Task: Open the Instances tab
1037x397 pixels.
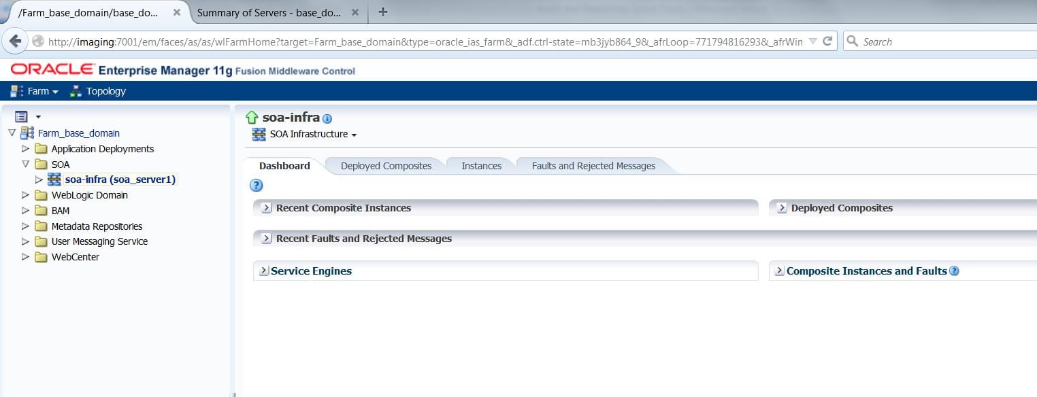Action: (481, 166)
